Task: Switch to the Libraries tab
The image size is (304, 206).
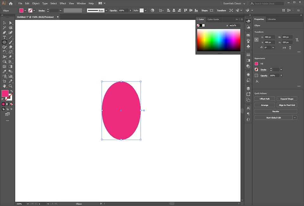Action: click(272, 19)
